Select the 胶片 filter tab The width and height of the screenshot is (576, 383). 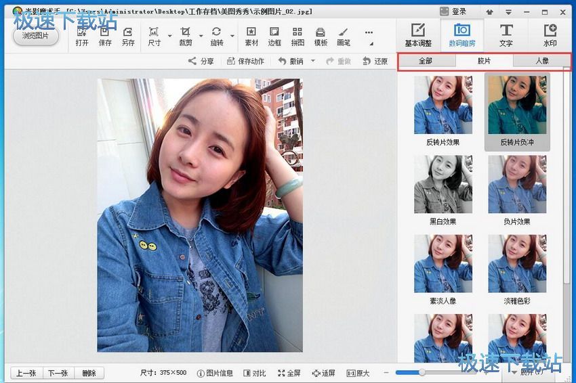[484, 61]
